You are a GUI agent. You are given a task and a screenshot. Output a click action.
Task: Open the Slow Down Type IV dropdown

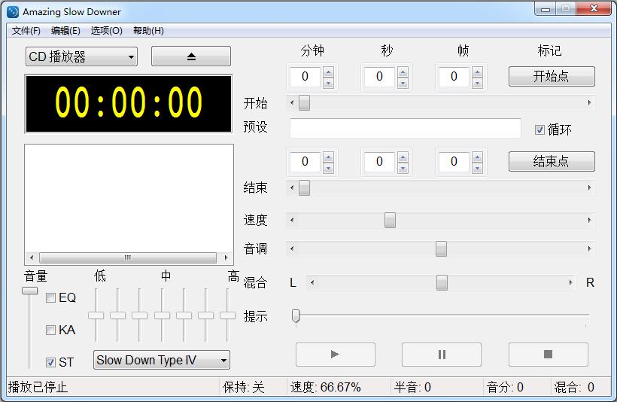pyautogui.click(x=161, y=361)
